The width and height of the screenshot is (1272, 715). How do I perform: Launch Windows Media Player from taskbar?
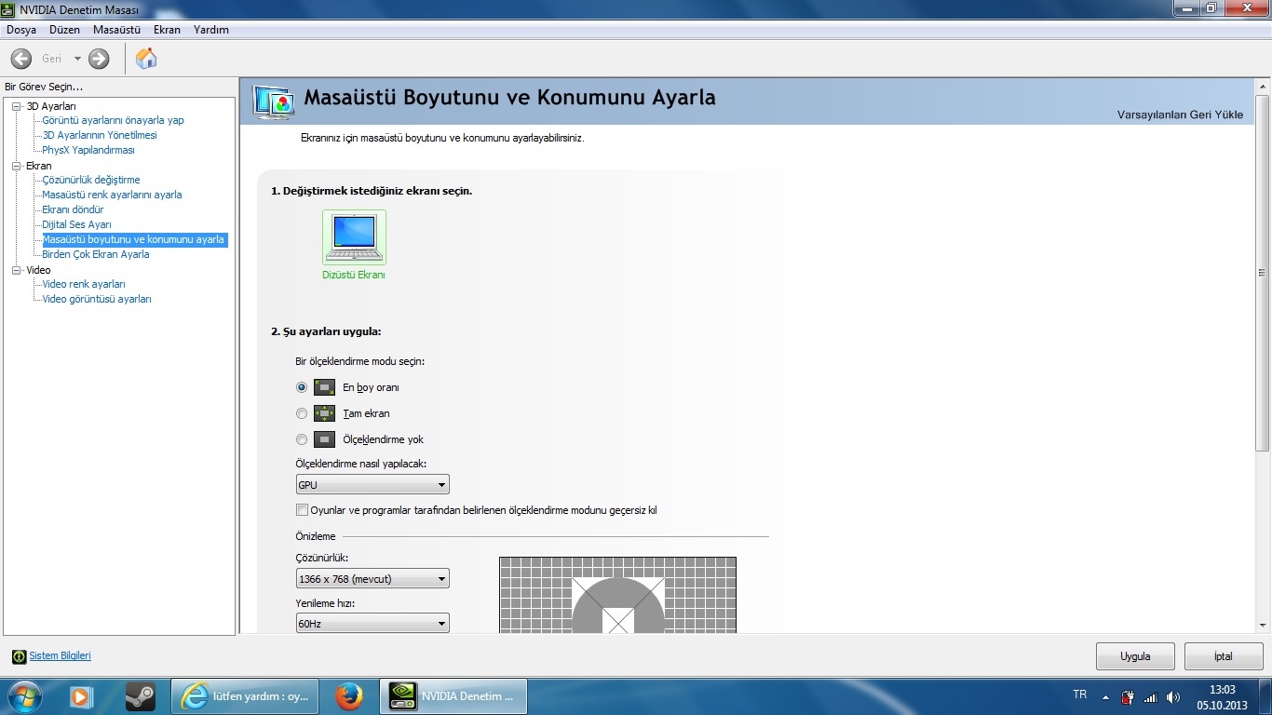point(82,695)
